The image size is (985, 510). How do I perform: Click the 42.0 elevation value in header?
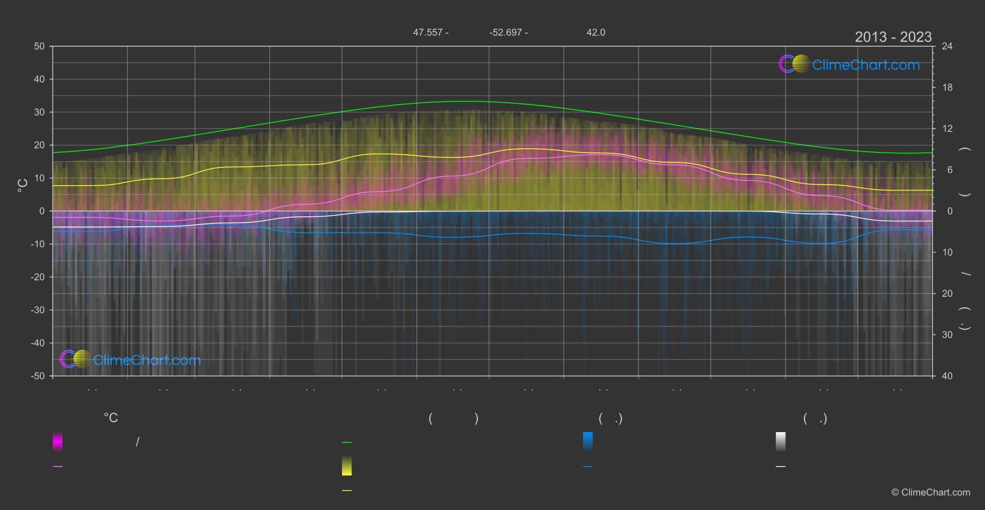coord(596,32)
